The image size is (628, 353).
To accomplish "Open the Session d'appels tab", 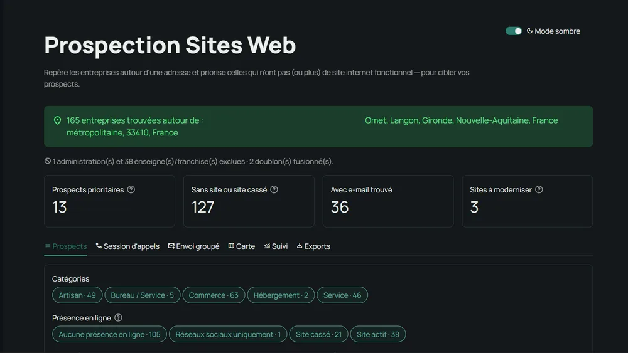I will (x=127, y=246).
